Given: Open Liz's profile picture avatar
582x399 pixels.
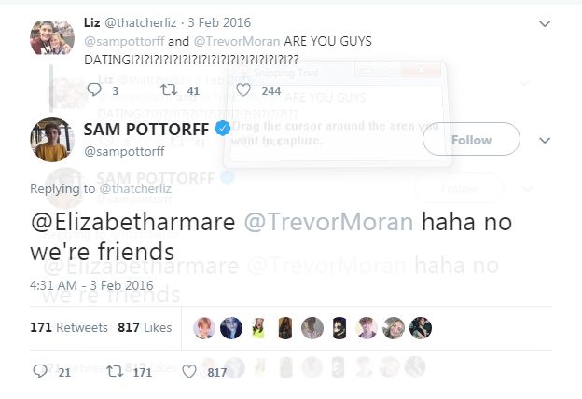Looking at the screenshot, I should (52, 38).
